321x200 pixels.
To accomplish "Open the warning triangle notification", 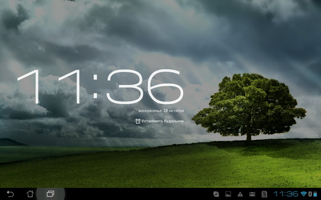I will (x=240, y=194).
